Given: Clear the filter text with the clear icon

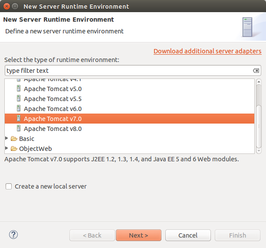Looking at the screenshot, I should click(256, 71).
